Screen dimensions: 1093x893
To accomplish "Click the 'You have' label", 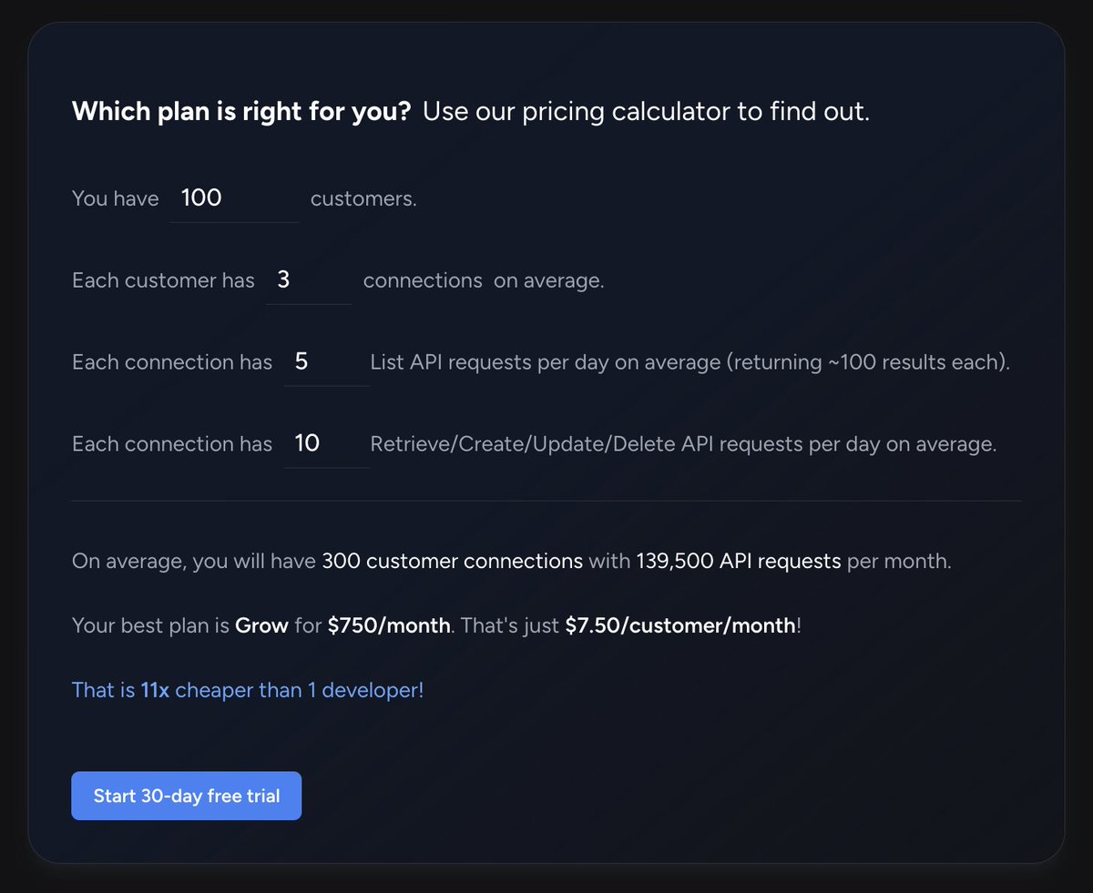I will point(116,198).
